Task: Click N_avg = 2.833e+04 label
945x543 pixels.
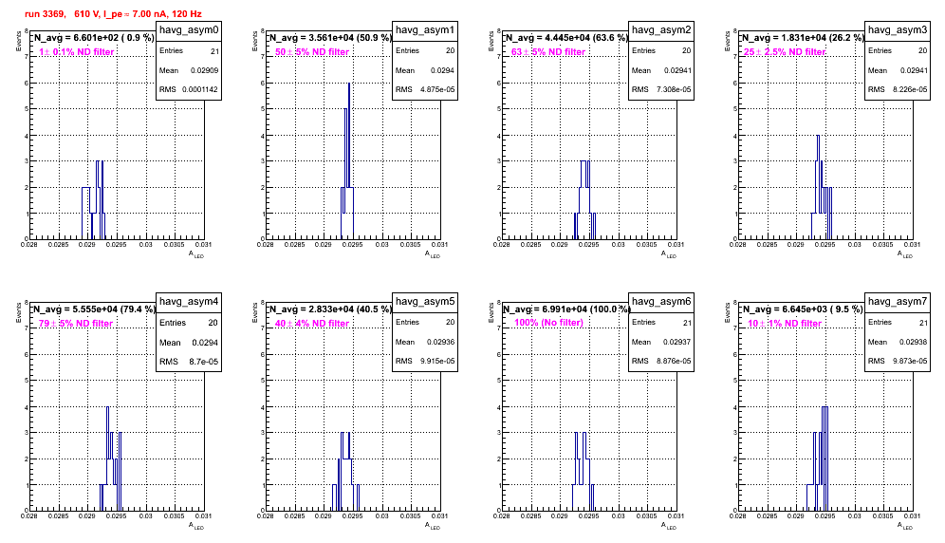Action: (329, 309)
